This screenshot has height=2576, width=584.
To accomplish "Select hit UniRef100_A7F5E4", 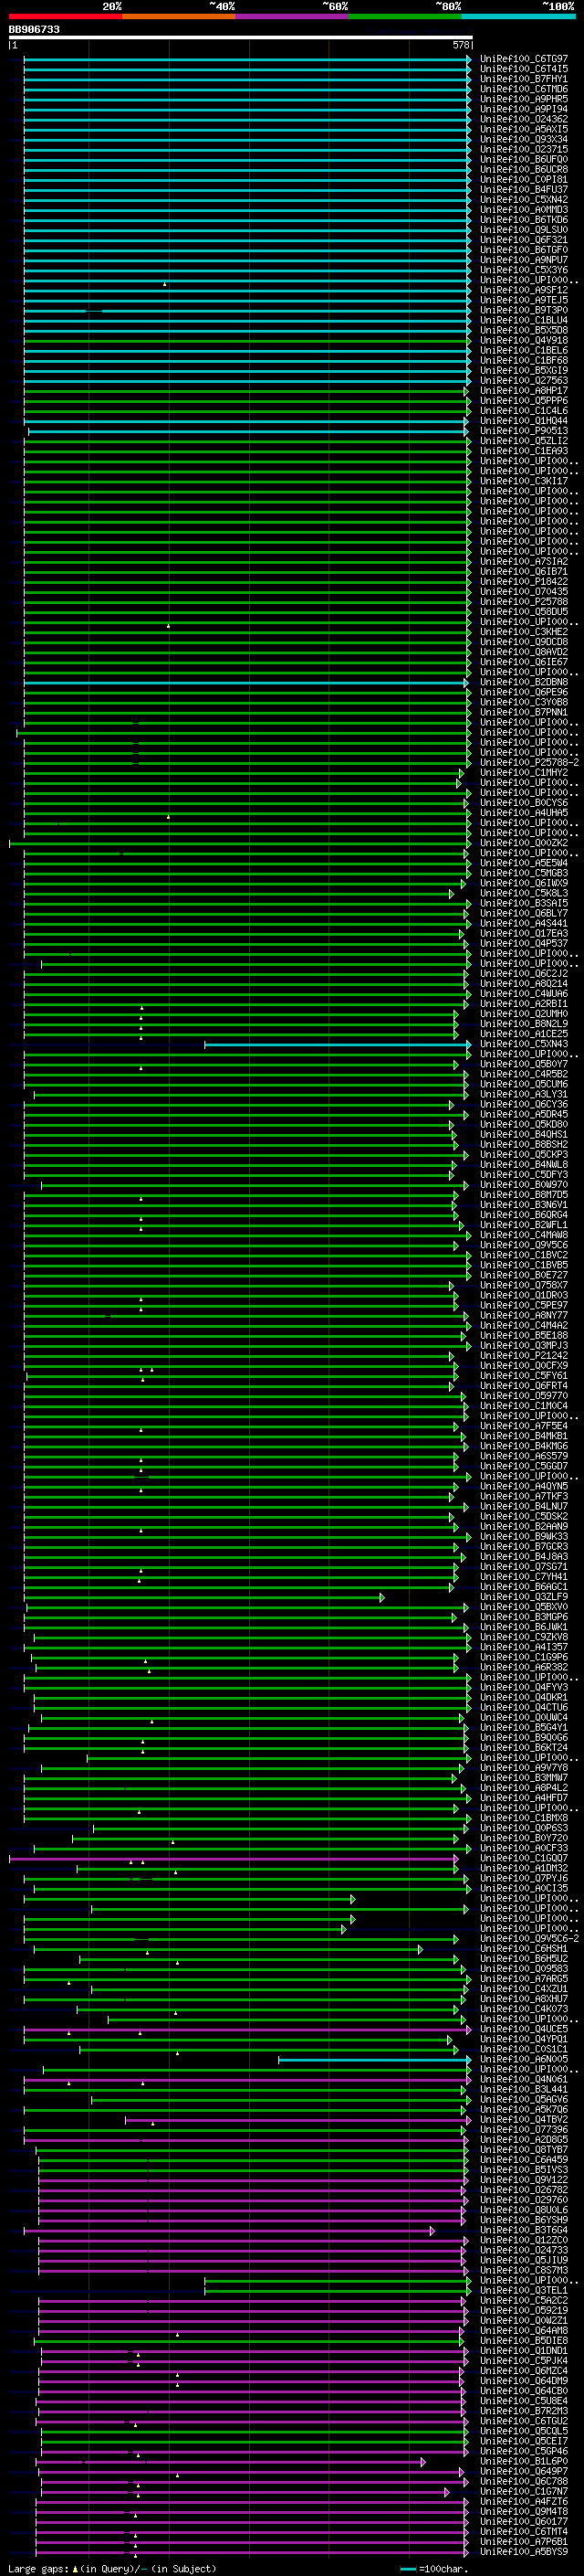I will pos(523,1426).
